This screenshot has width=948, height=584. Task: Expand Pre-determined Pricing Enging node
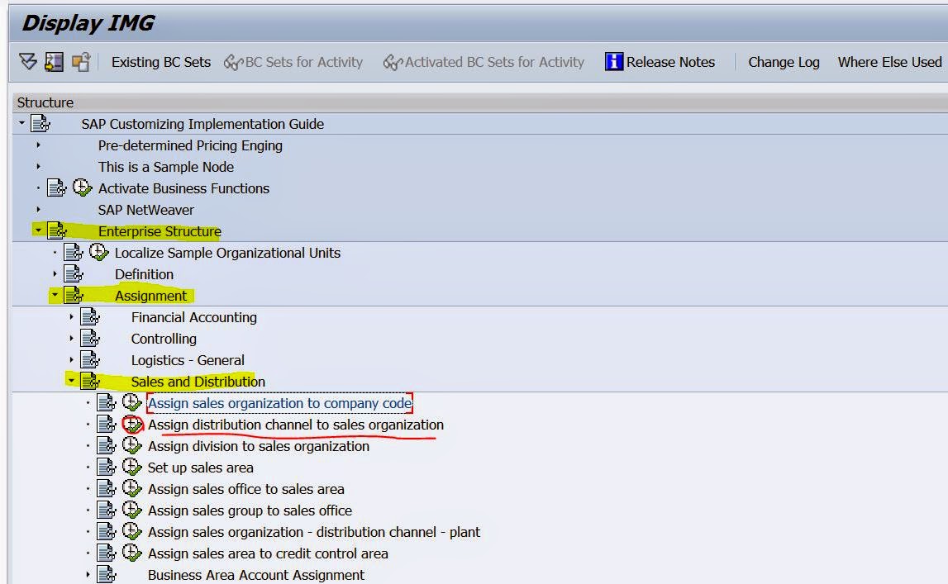coord(38,145)
